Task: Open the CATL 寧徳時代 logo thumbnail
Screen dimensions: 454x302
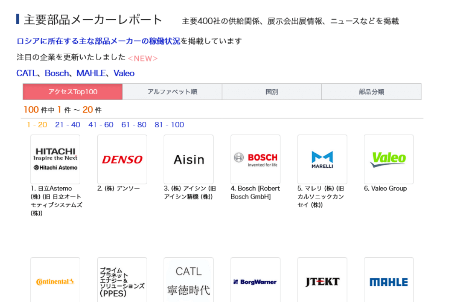Action: coord(189,280)
